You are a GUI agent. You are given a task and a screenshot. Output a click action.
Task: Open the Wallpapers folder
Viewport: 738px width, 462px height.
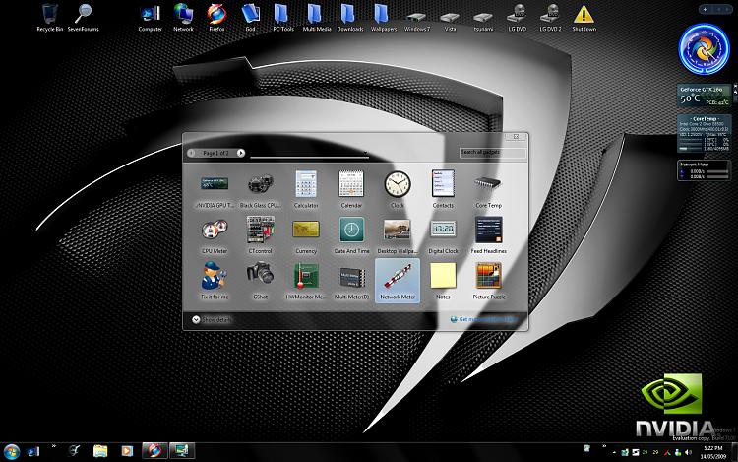click(384, 18)
